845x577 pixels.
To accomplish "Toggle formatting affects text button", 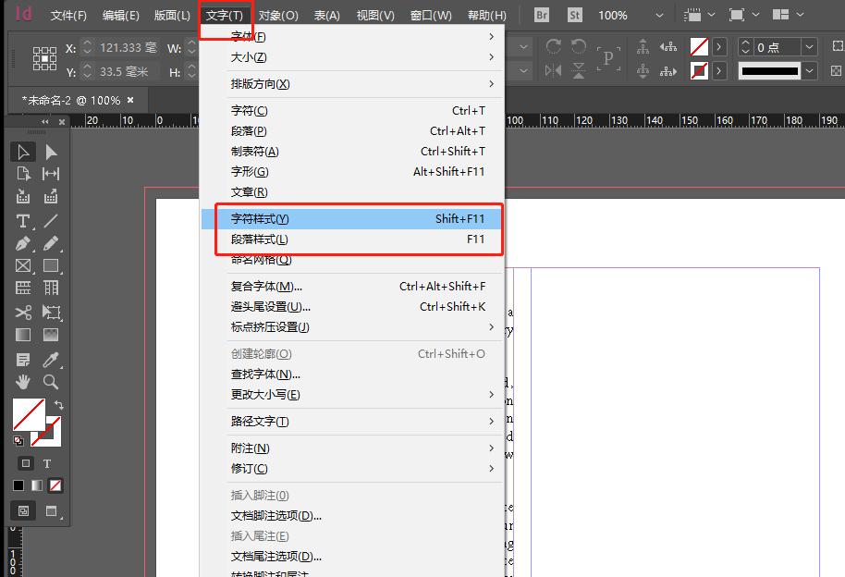I will pyautogui.click(x=47, y=463).
